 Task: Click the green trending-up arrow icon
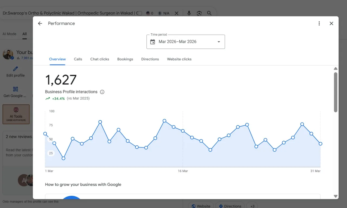point(48,98)
